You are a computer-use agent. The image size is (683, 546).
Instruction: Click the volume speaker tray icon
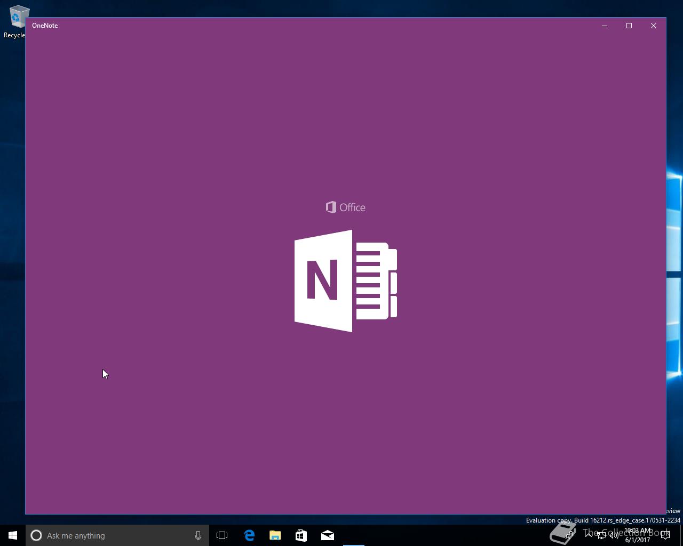tap(614, 535)
